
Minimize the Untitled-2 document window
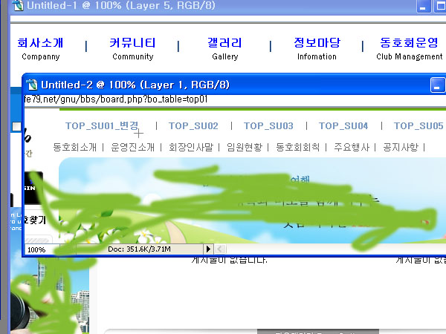coord(437,85)
